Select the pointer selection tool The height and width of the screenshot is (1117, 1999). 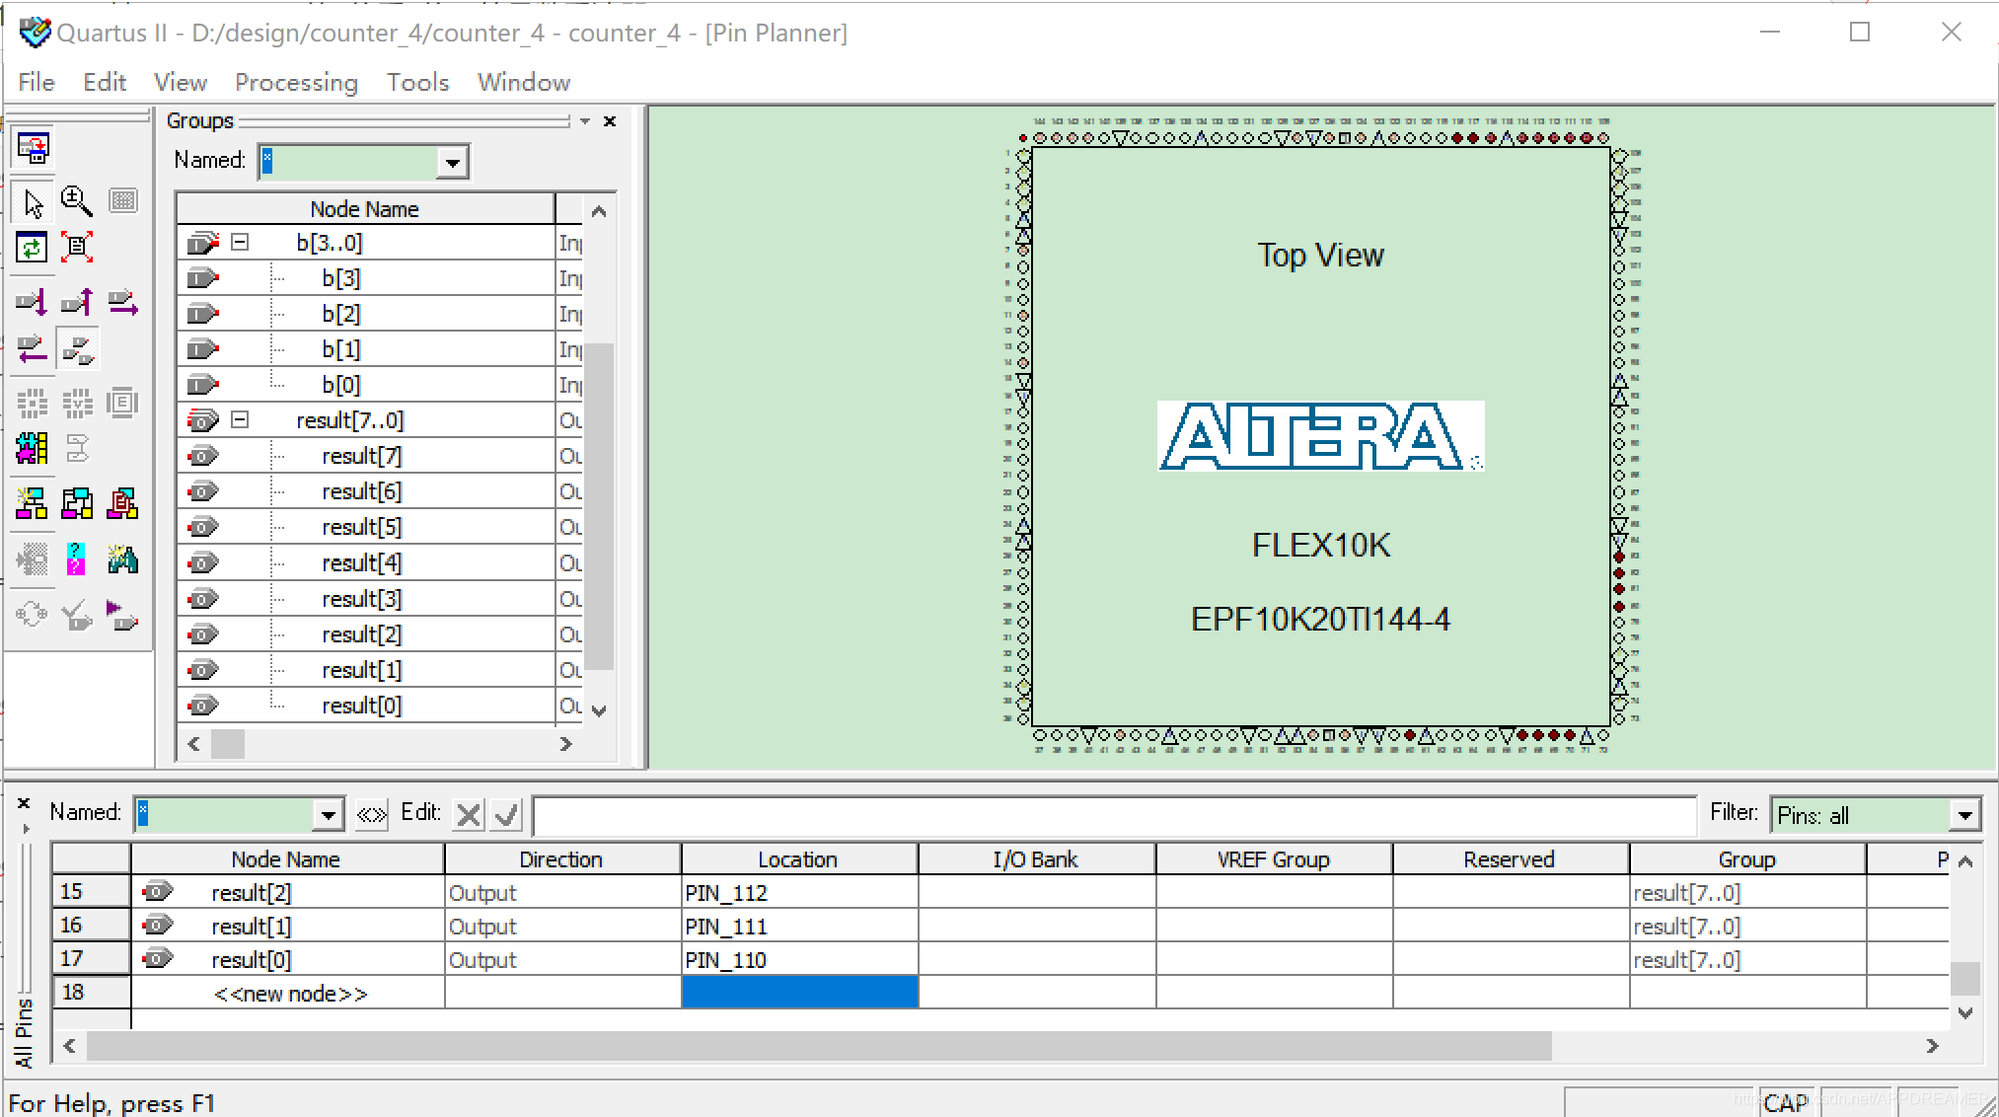[x=33, y=203]
